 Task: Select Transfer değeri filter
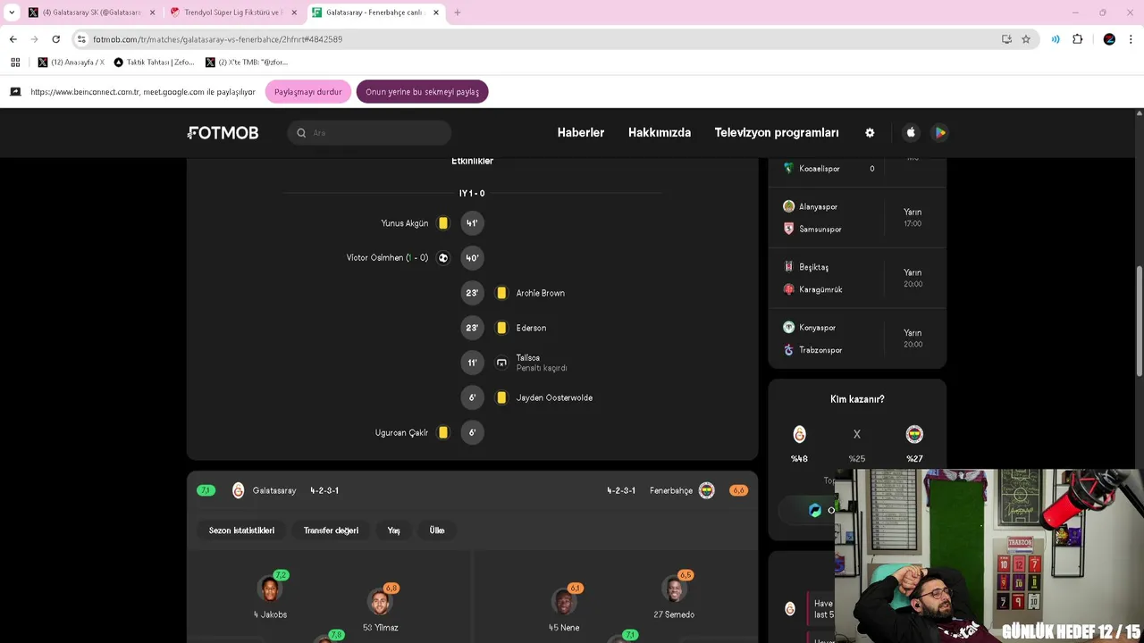tap(331, 530)
